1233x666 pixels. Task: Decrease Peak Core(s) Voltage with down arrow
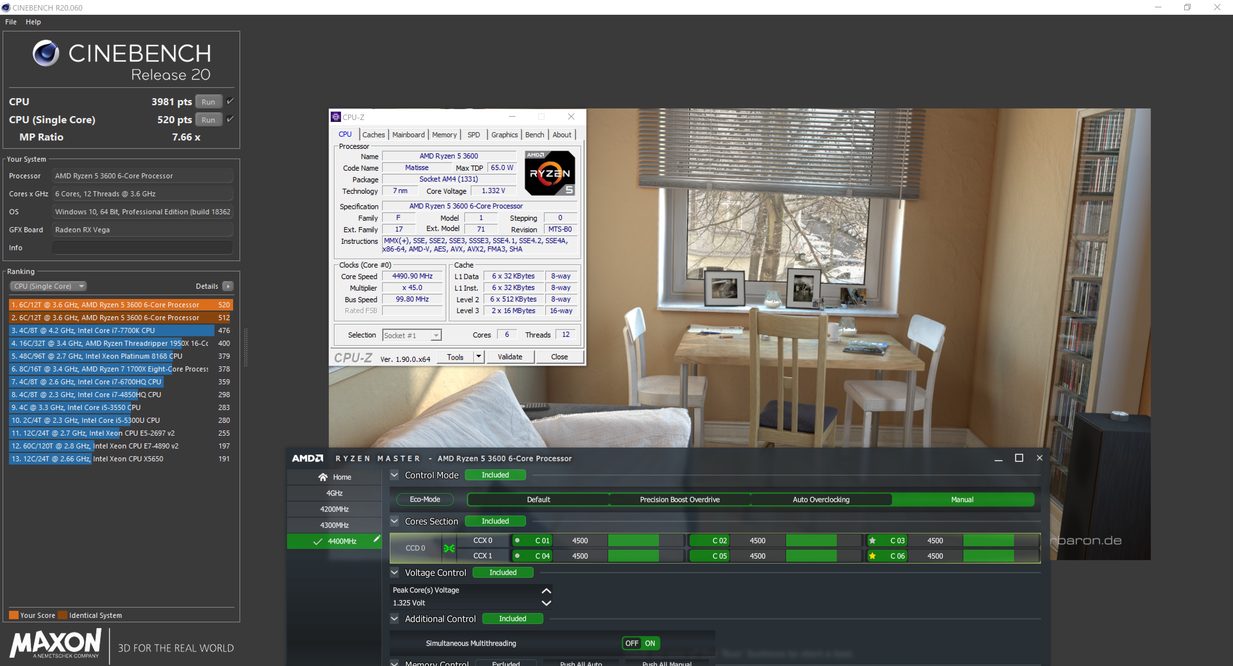546,603
